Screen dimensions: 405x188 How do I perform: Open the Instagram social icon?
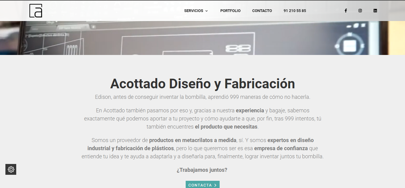tap(360, 11)
